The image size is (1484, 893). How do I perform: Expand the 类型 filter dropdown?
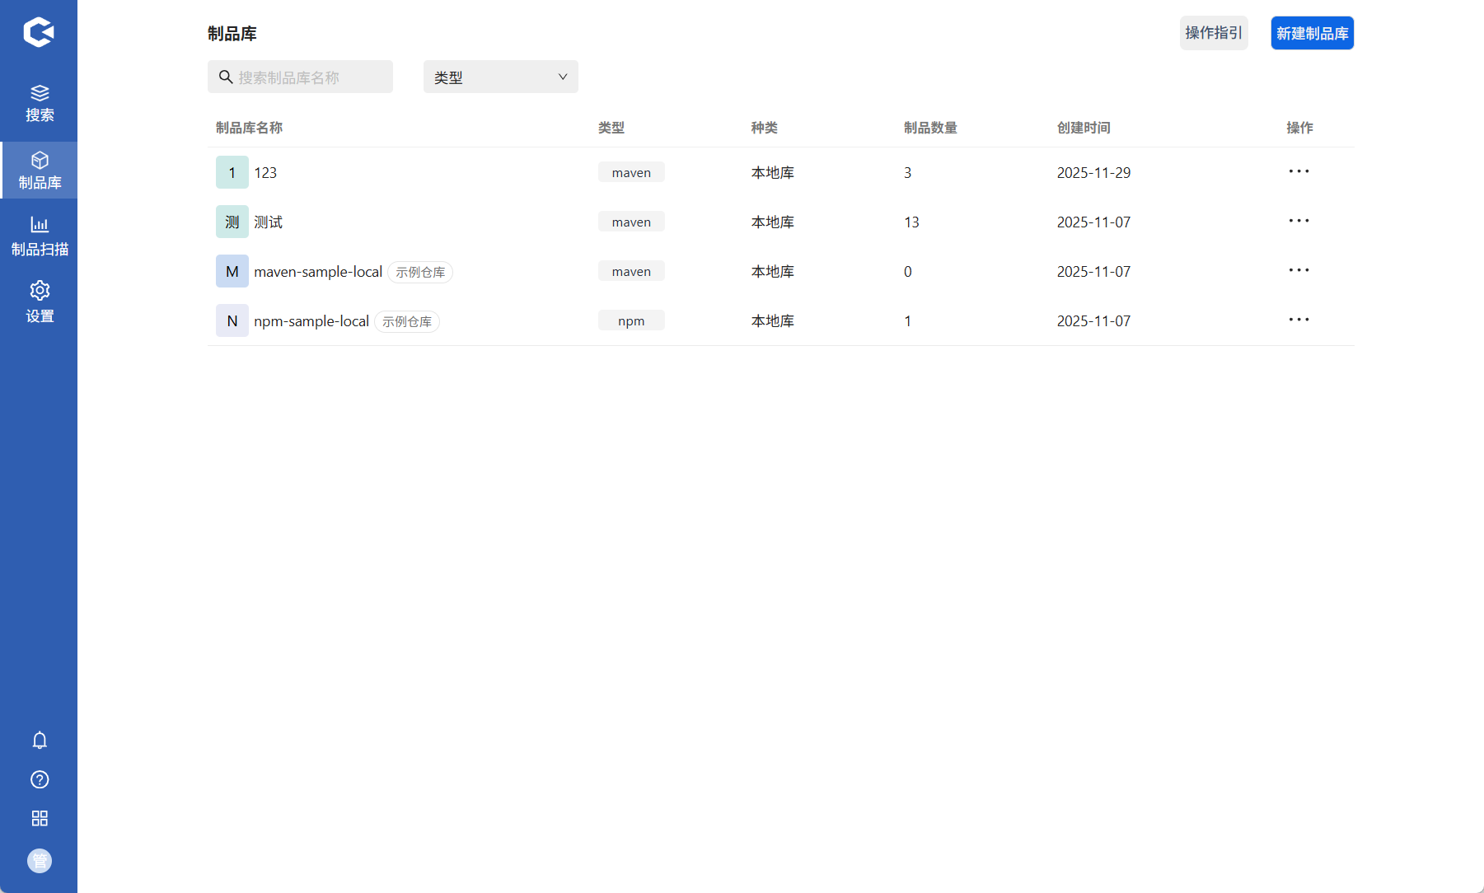[501, 77]
